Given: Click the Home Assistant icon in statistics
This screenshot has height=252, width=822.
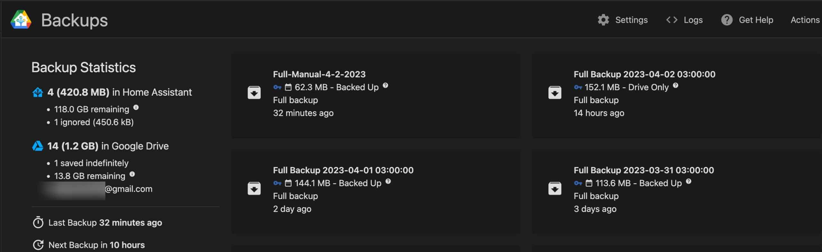Looking at the screenshot, I should point(38,92).
